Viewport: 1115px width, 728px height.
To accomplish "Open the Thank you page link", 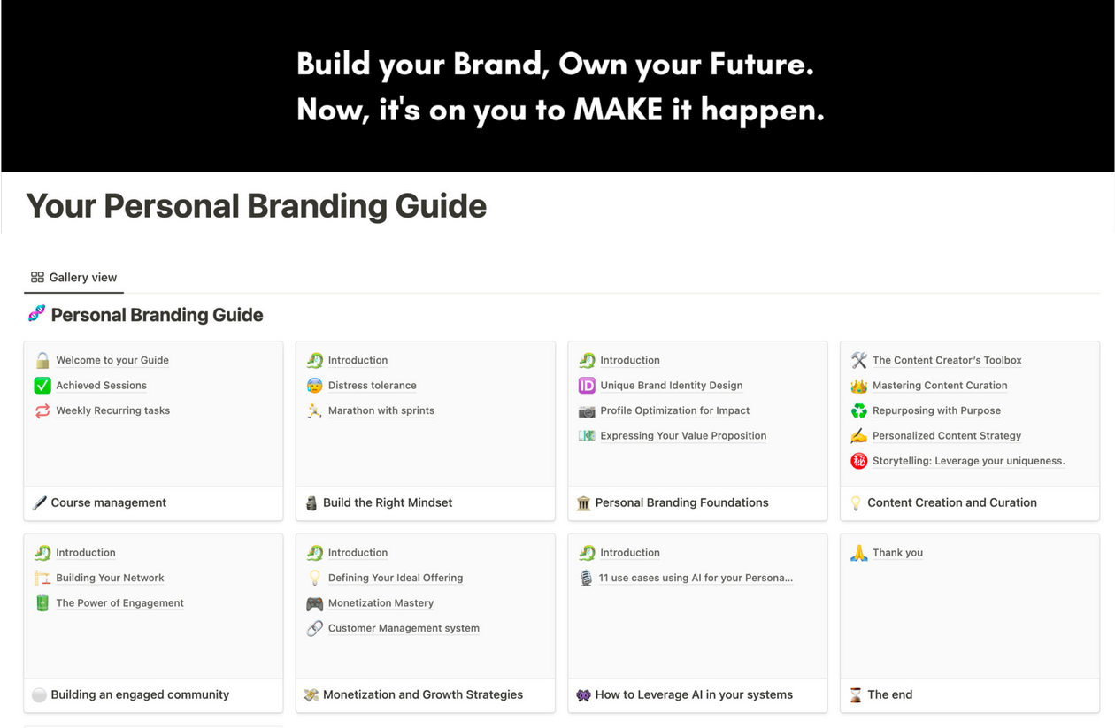I will (x=897, y=553).
